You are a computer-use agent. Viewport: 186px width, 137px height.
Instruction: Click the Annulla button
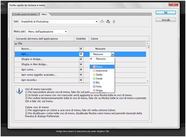point(166,20)
